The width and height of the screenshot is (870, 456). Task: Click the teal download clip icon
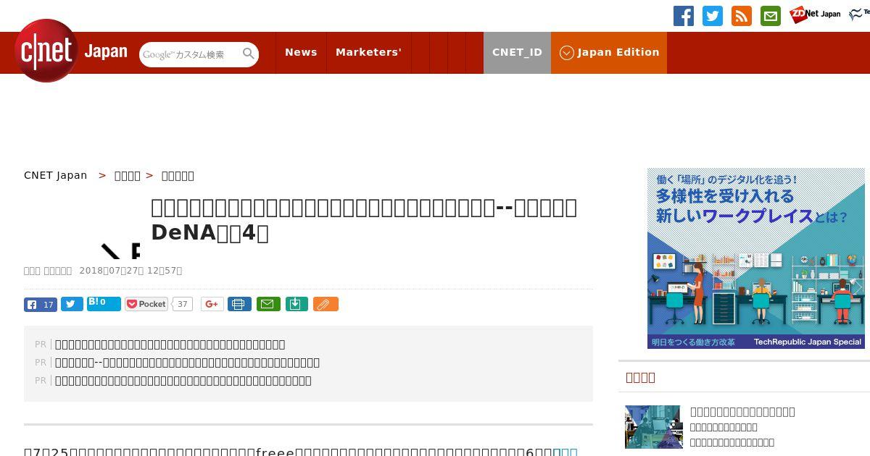(x=297, y=304)
